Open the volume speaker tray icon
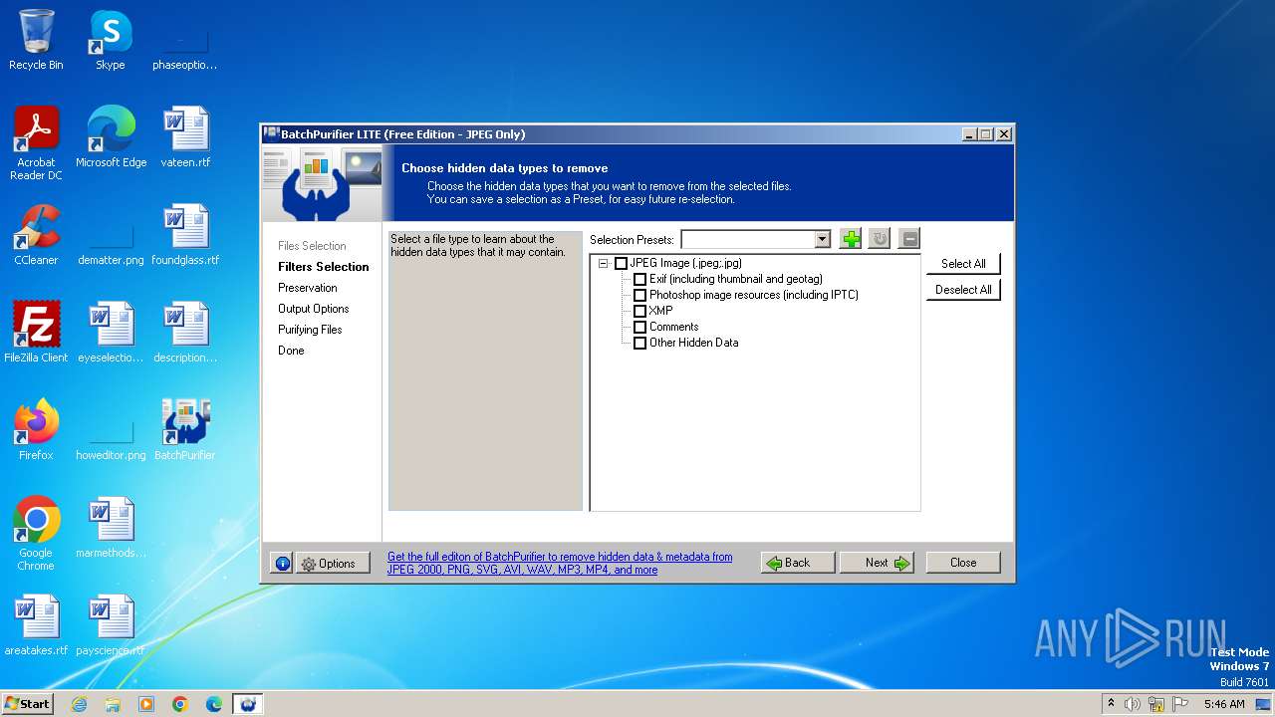 (x=1133, y=704)
